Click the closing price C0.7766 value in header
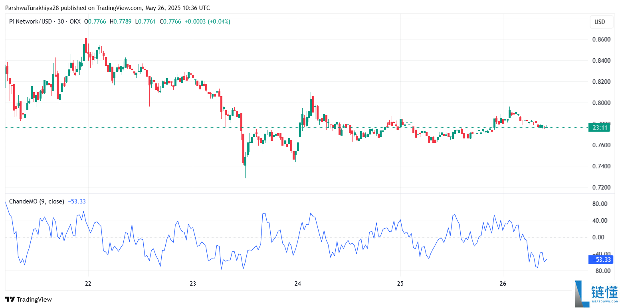This screenshot has height=308, width=620. (x=170, y=22)
